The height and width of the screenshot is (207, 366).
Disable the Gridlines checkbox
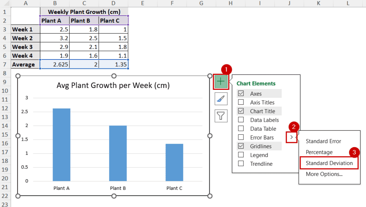[x=240, y=146]
